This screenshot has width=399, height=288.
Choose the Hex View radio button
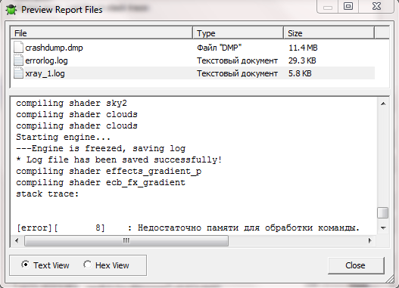click(87, 265)
